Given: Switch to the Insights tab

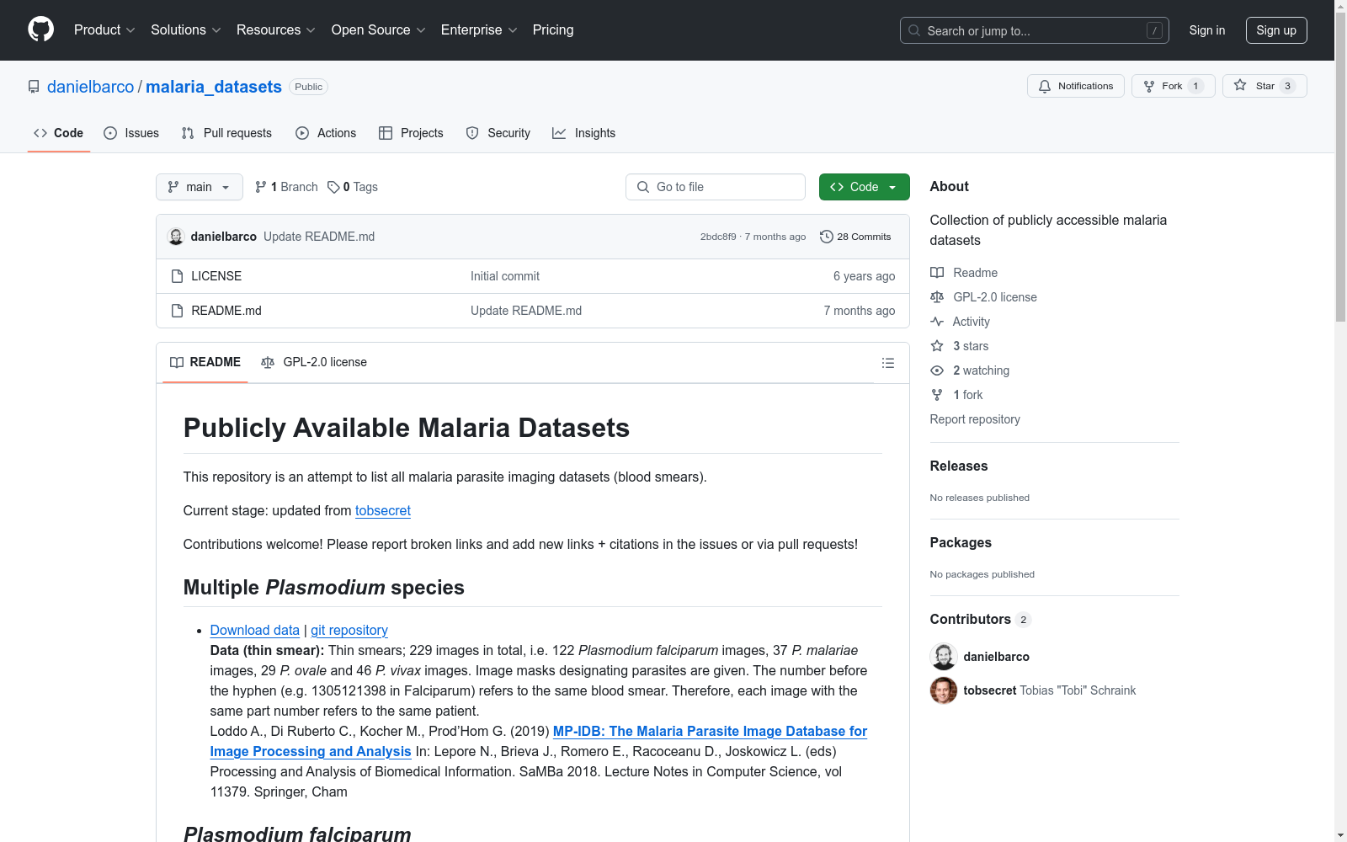Looking at the screenshot, I should 584,133.
